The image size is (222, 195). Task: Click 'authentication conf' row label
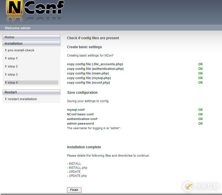tap(82, 119)
